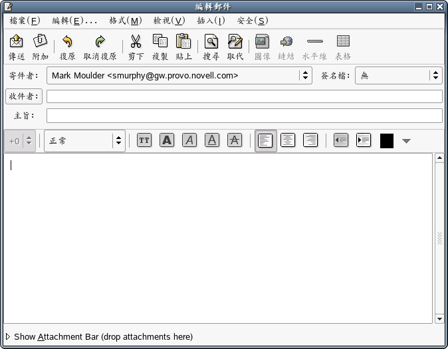The image size is (448, 349).
Task: Select center text alignment
Action: click(288, 140)
